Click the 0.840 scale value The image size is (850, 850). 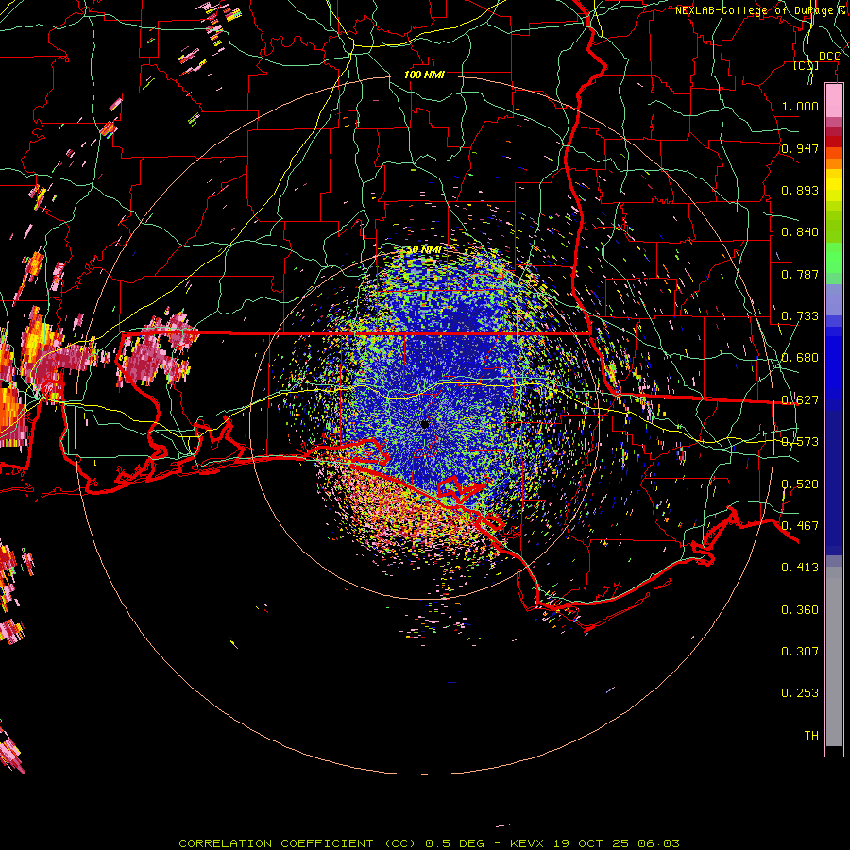pos(800,232)
